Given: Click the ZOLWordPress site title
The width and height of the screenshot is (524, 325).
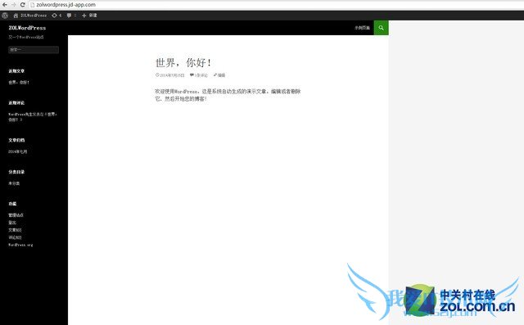Looking at the screenshot, I should point(27,28).
